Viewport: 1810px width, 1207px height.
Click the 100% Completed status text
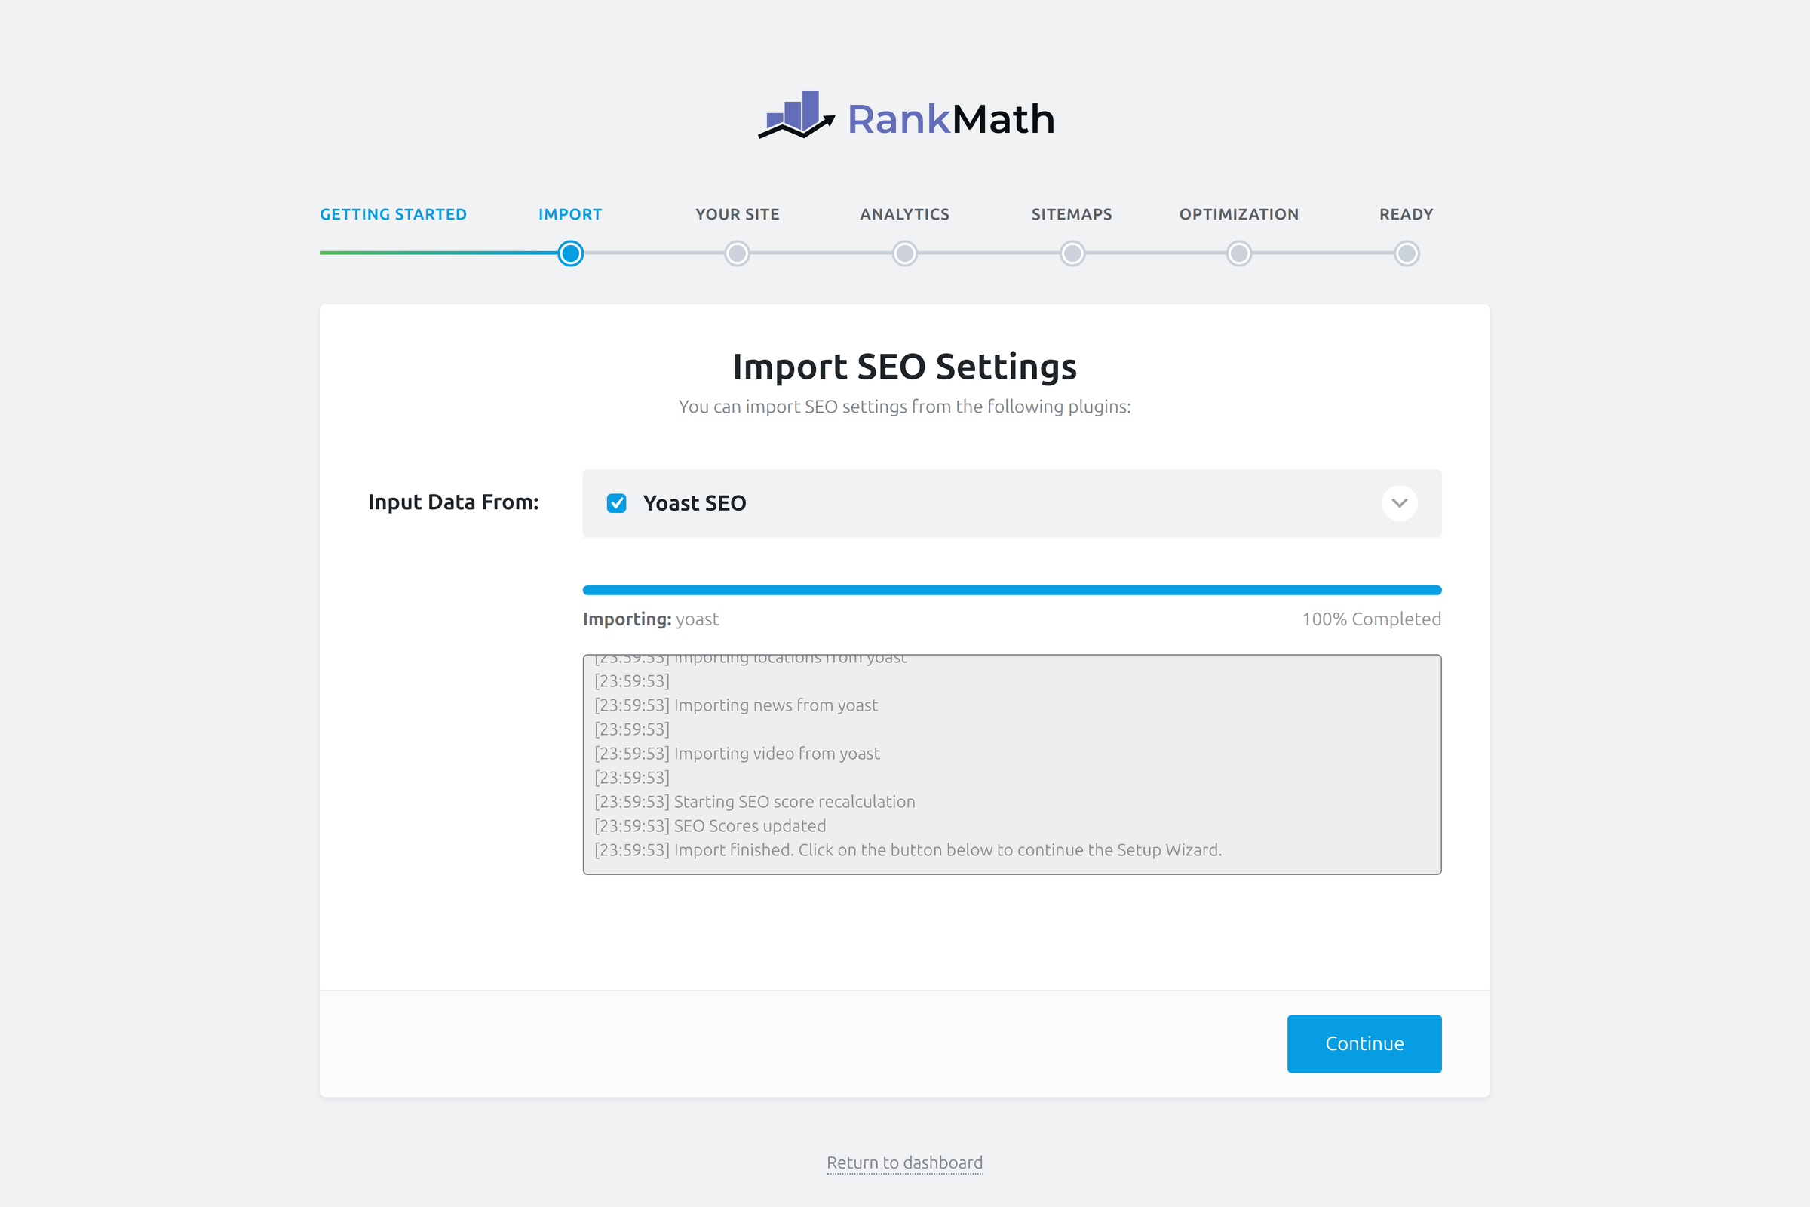[1371, 619]
